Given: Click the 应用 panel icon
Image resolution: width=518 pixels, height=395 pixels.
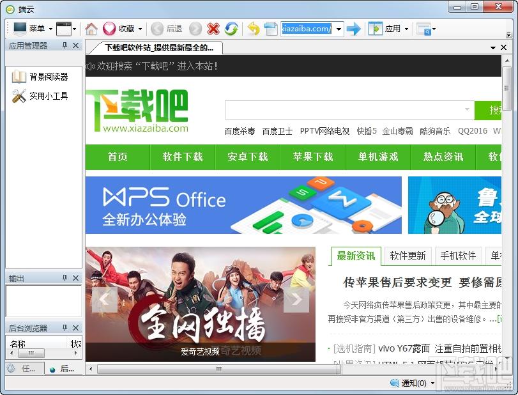Looking at the screenshot, I should [x=376, y=29].
